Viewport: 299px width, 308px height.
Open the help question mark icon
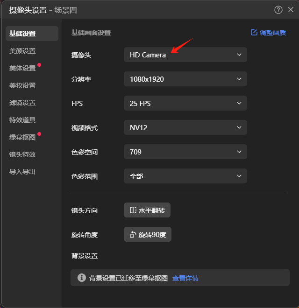pyautogui.click(x=278, y=10)
